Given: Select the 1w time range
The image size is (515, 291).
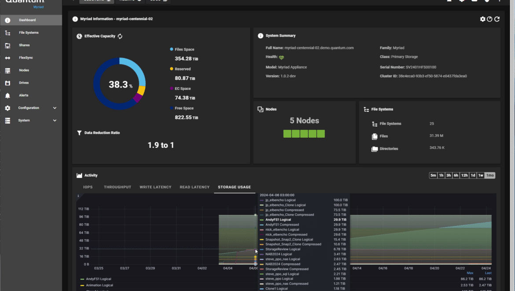Looking at the screenshot, I should tap(481, 176).
